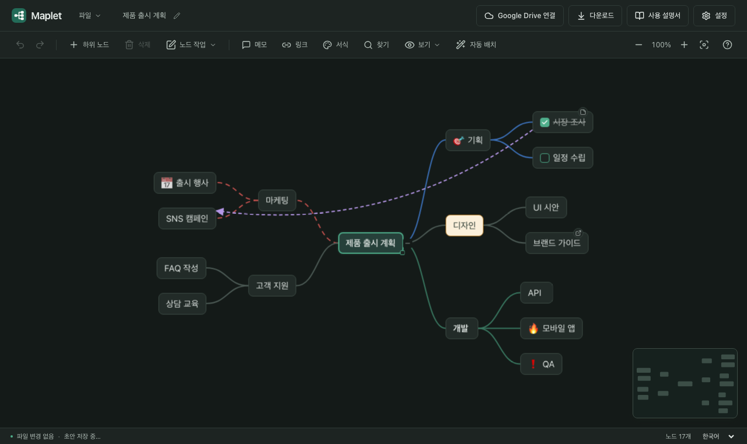Image resolution: width=747 pixels, height=444 pixels.
Task: Click the minimap overview thumbnail
Action: click(x=685, y=383)
